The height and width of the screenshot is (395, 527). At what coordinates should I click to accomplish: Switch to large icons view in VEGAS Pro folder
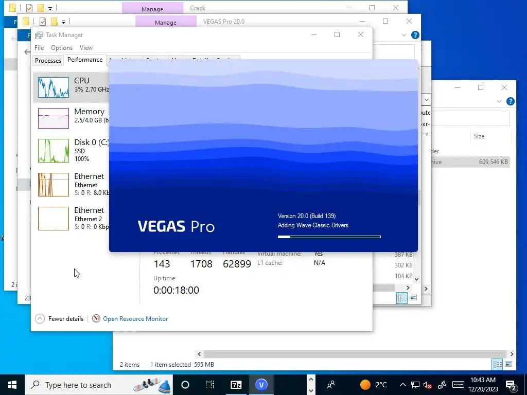(x=413, y=298)
